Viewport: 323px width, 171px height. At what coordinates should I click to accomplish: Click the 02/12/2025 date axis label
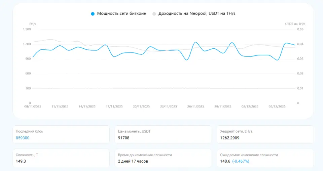point(250,106)
